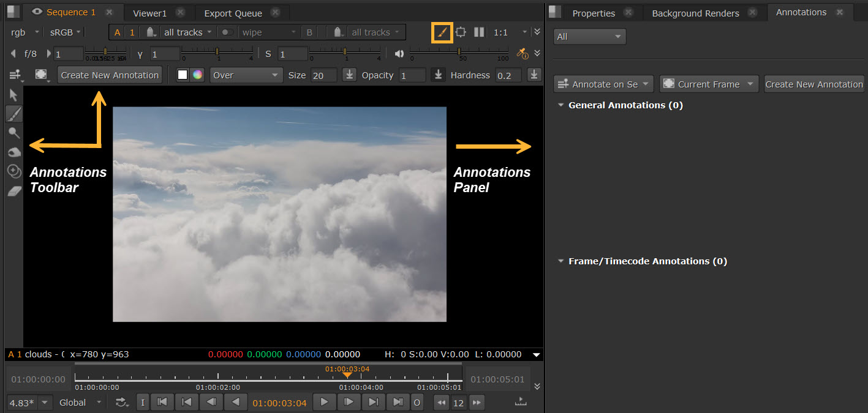Click the brush Size input field
868x413 pixels.
coord(323,75)
